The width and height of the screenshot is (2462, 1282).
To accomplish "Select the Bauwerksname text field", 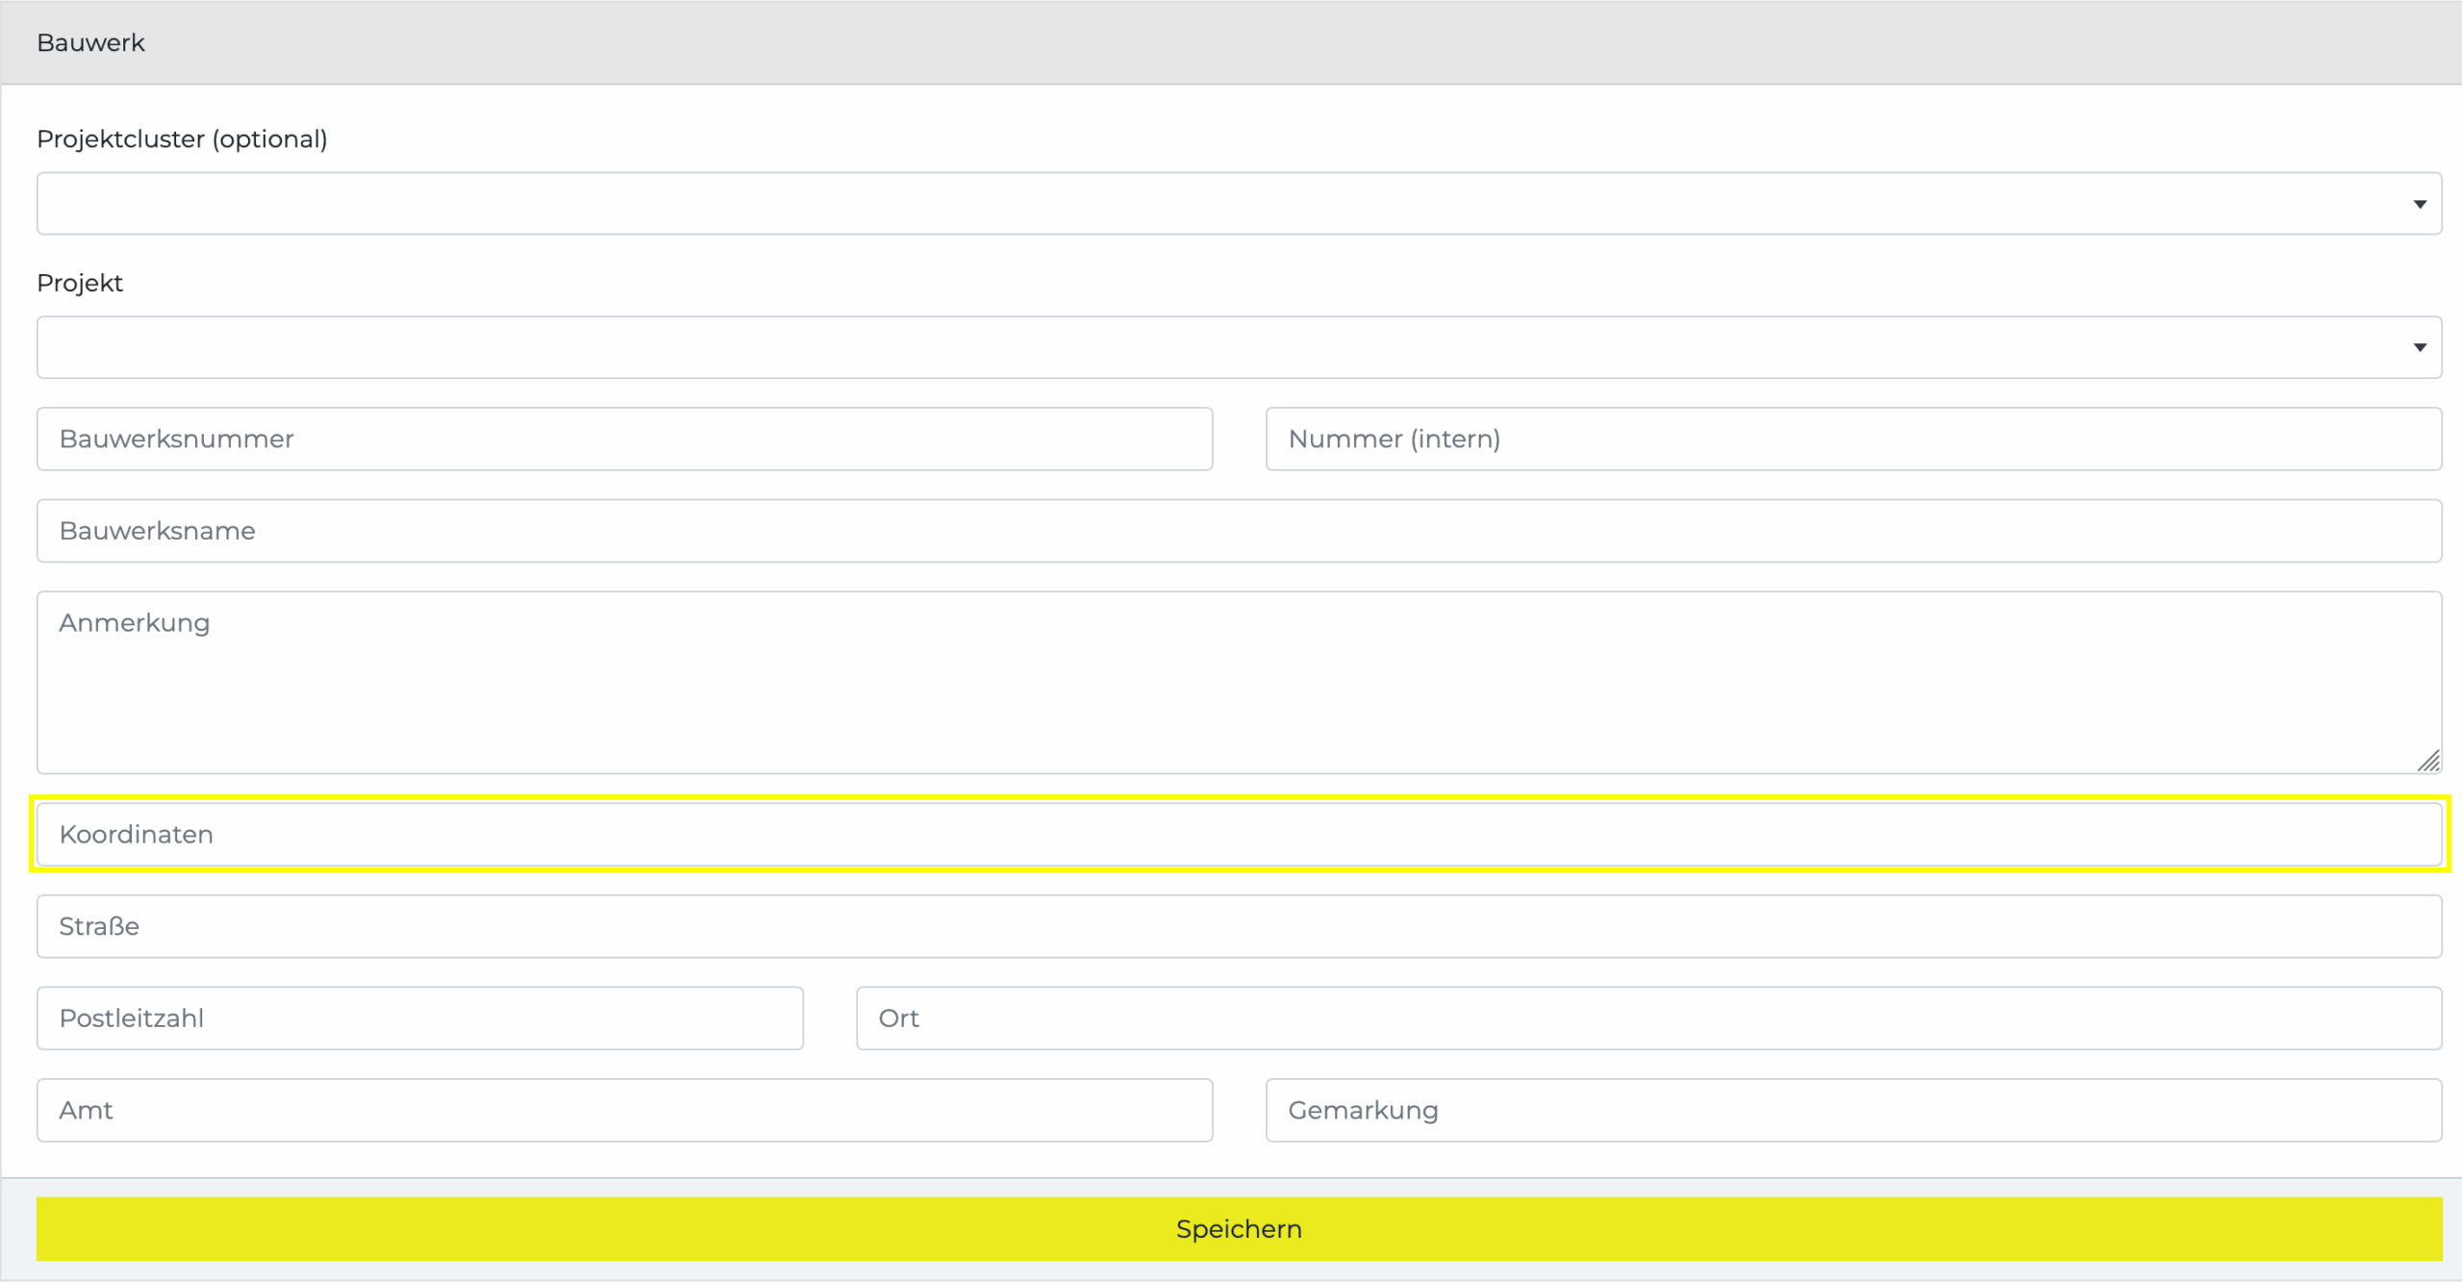I will (x=1239, y=531).
